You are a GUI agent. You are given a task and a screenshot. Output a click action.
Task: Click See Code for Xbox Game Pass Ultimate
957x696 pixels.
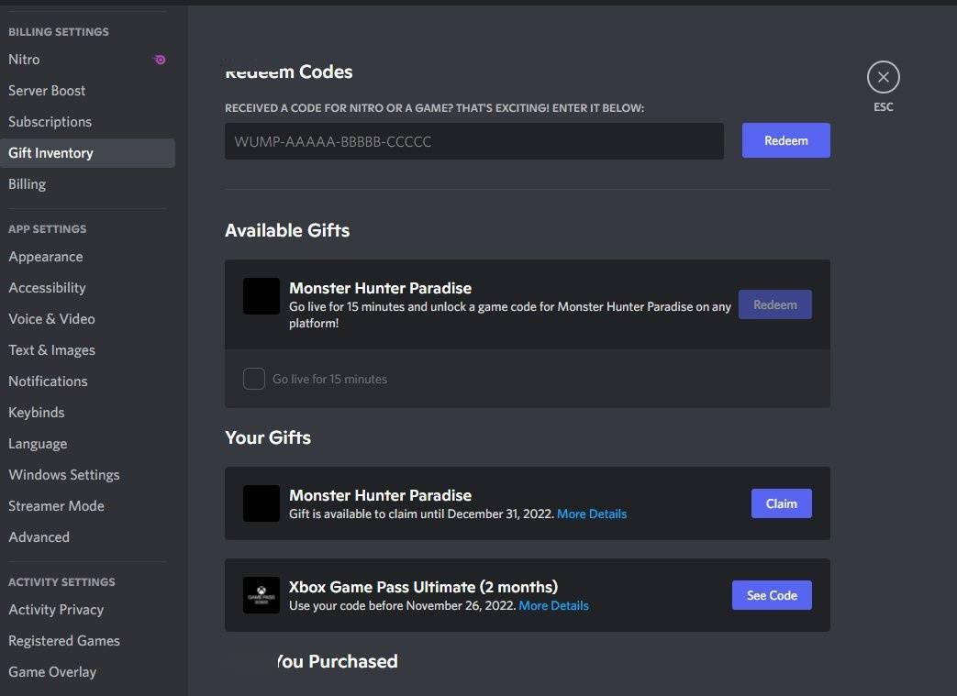pyautogui.click(x=772, y=594)
